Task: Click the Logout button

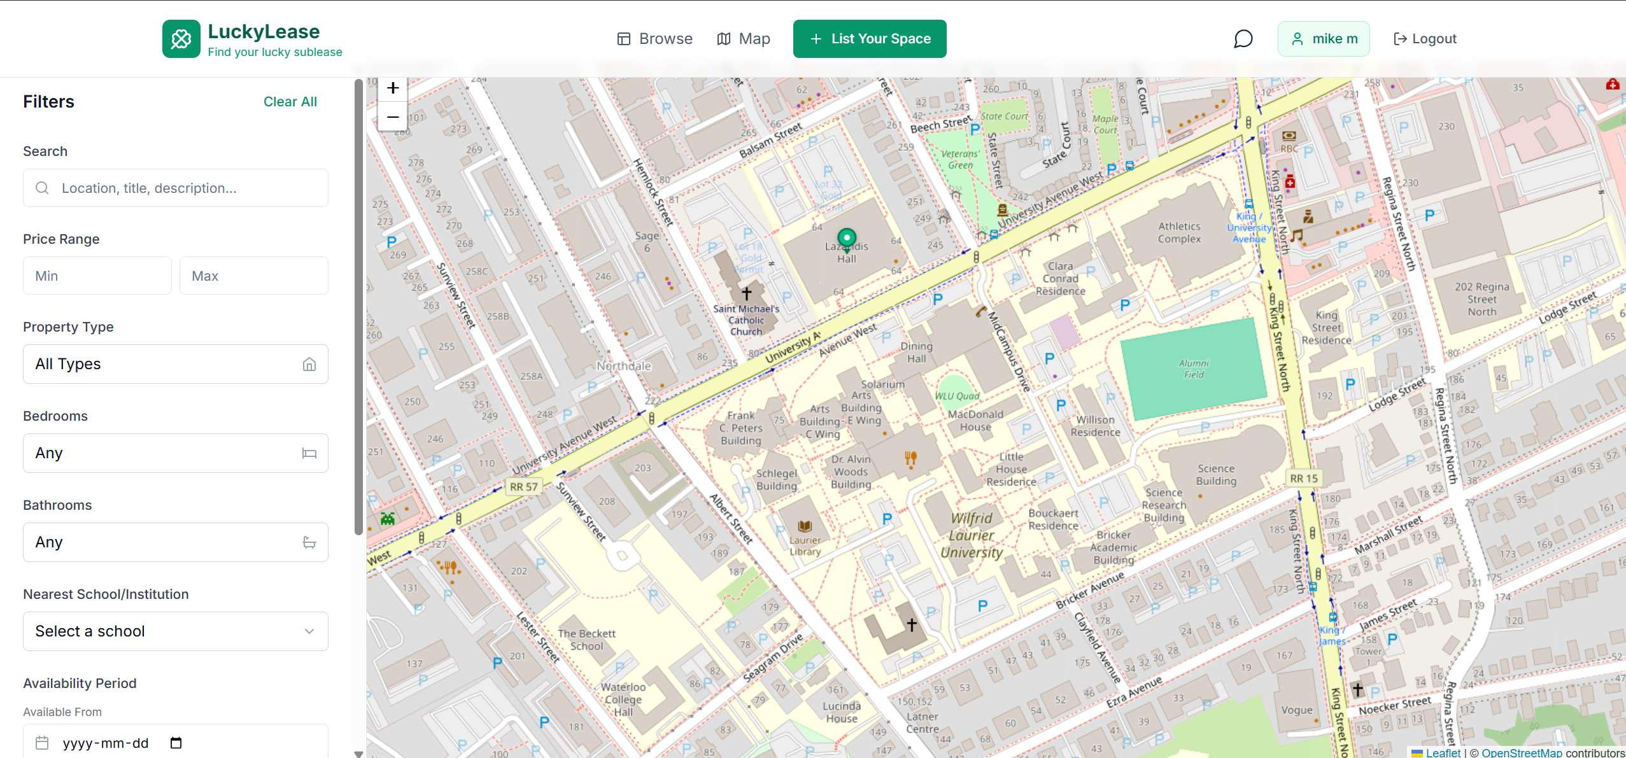Action: 1425,39
